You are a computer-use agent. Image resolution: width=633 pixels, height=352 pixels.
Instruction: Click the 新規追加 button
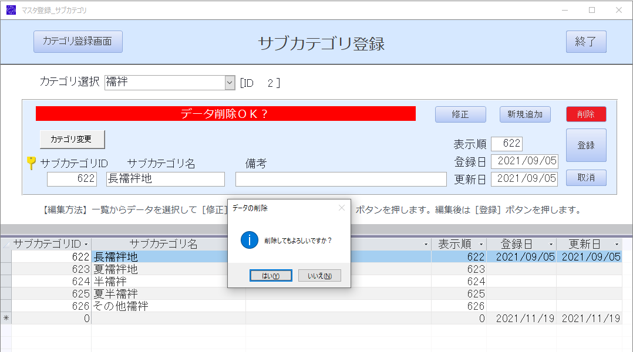coord(525,114)
